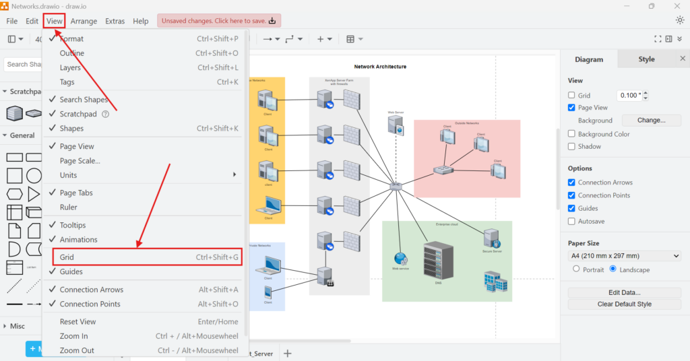Close the format panel with X

679,59
